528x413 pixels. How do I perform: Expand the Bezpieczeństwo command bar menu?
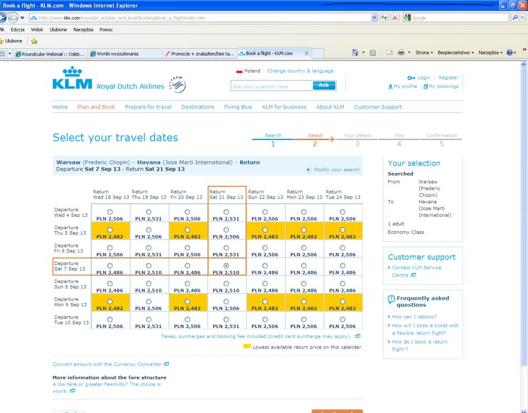(x=456, y=53)
